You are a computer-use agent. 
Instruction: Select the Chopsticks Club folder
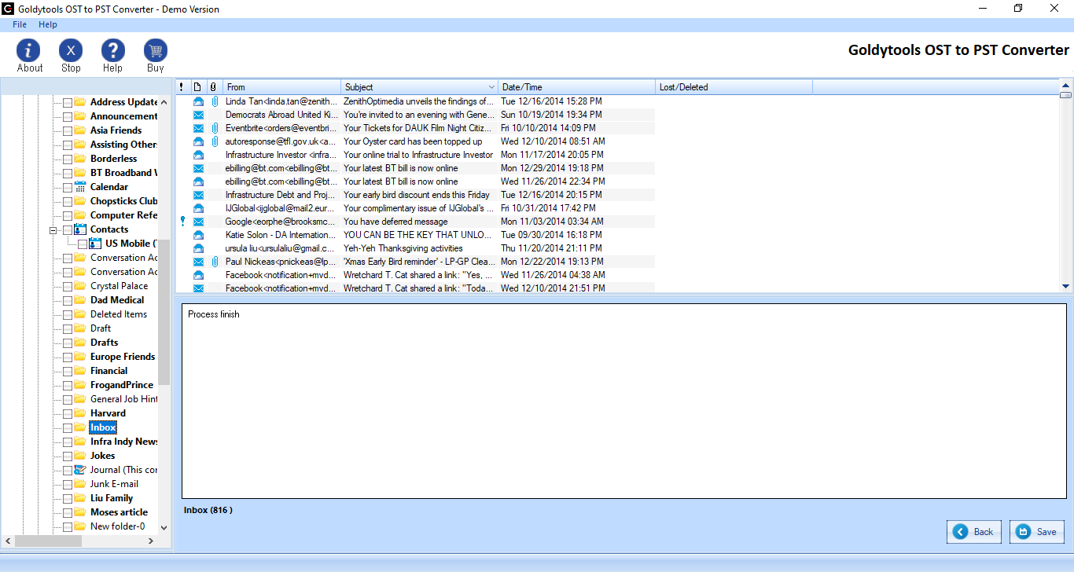pos(124,201)
